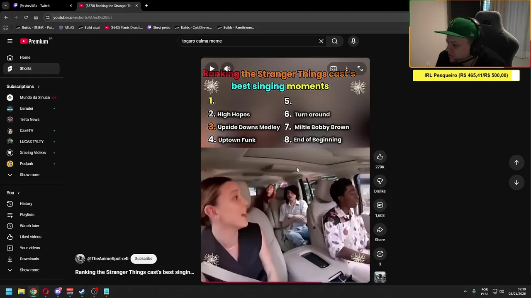Viewport: 531px width, 298px height.
Task: Open the Short's three-dot more options
Action: click(347, 69)
